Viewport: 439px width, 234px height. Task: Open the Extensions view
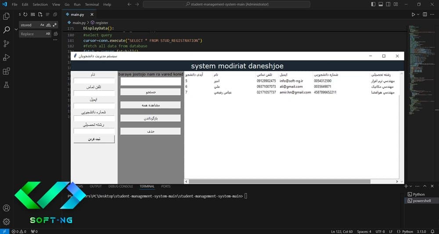(x=6, y=71)
